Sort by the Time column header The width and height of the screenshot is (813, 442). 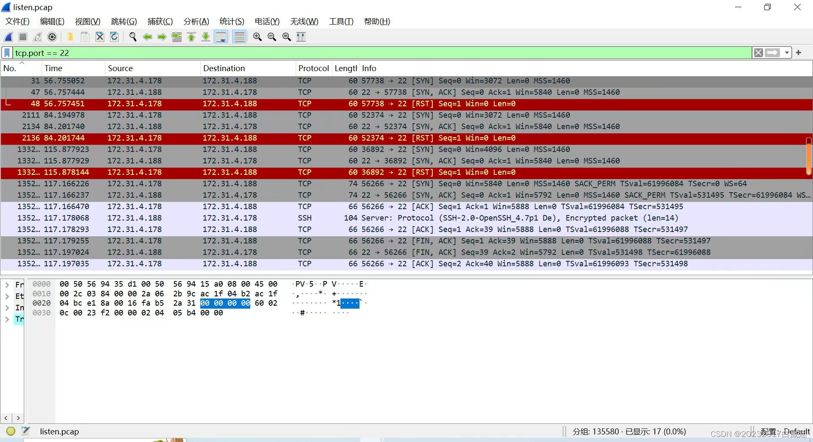click(x=73, y=68)
